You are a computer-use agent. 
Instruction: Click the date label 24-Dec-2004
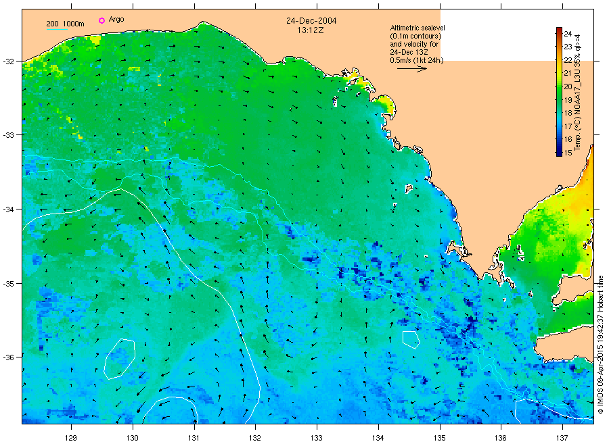311,21
